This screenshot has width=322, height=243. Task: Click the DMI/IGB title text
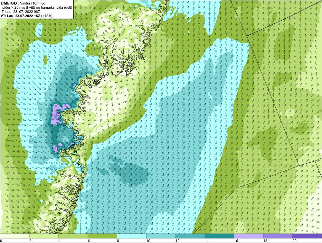point(9,3)
